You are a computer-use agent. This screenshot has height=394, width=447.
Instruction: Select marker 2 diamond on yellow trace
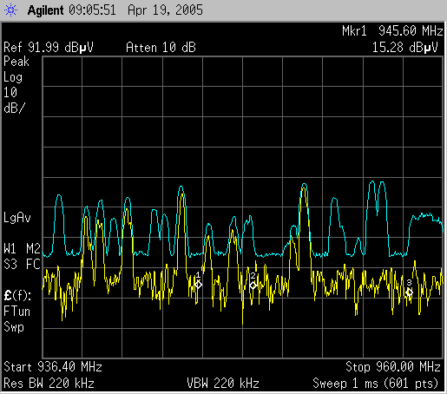pos(253,286)
